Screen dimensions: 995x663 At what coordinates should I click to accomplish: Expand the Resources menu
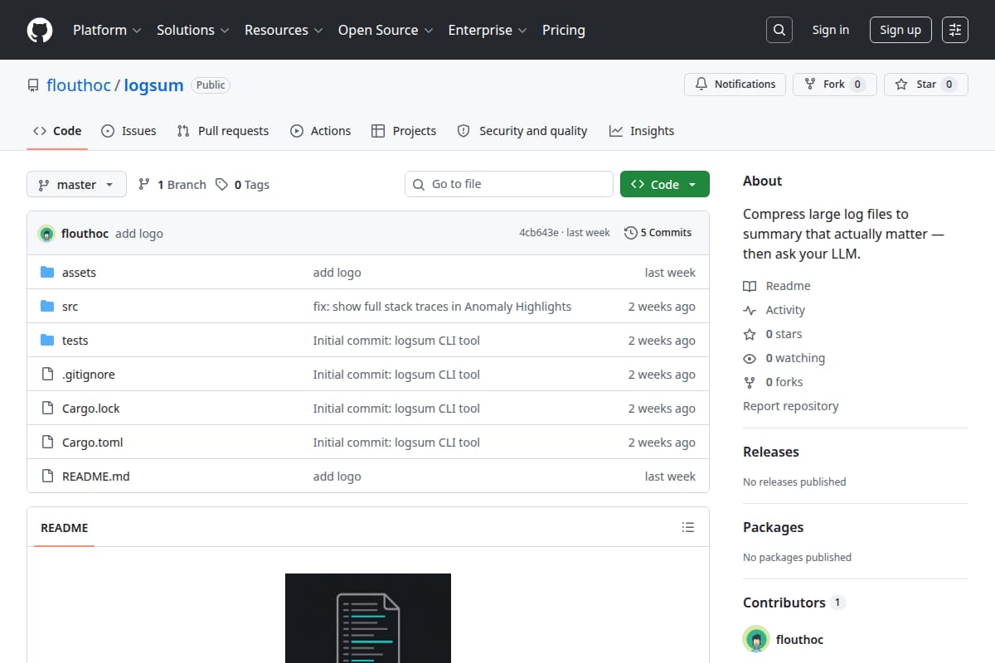283,30
